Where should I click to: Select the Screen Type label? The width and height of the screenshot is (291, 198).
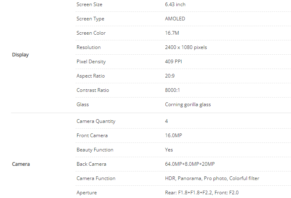(x=90, y=19)
